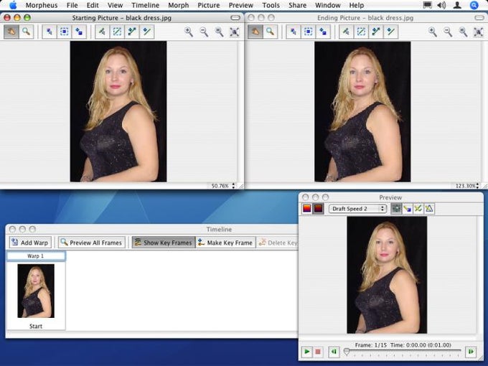This screenshot has width=488, height=366.
Task: Open the Timeline menu in menu bar
Action: [x=146, y=5]
